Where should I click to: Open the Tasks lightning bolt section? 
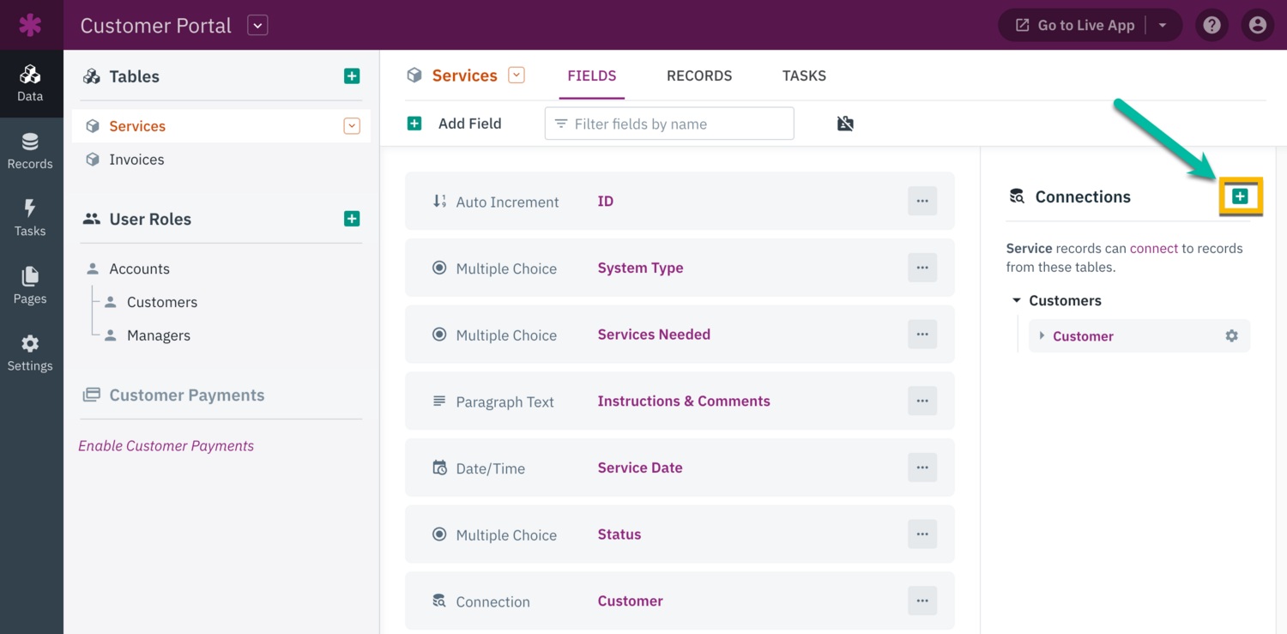tap(30, 218)
